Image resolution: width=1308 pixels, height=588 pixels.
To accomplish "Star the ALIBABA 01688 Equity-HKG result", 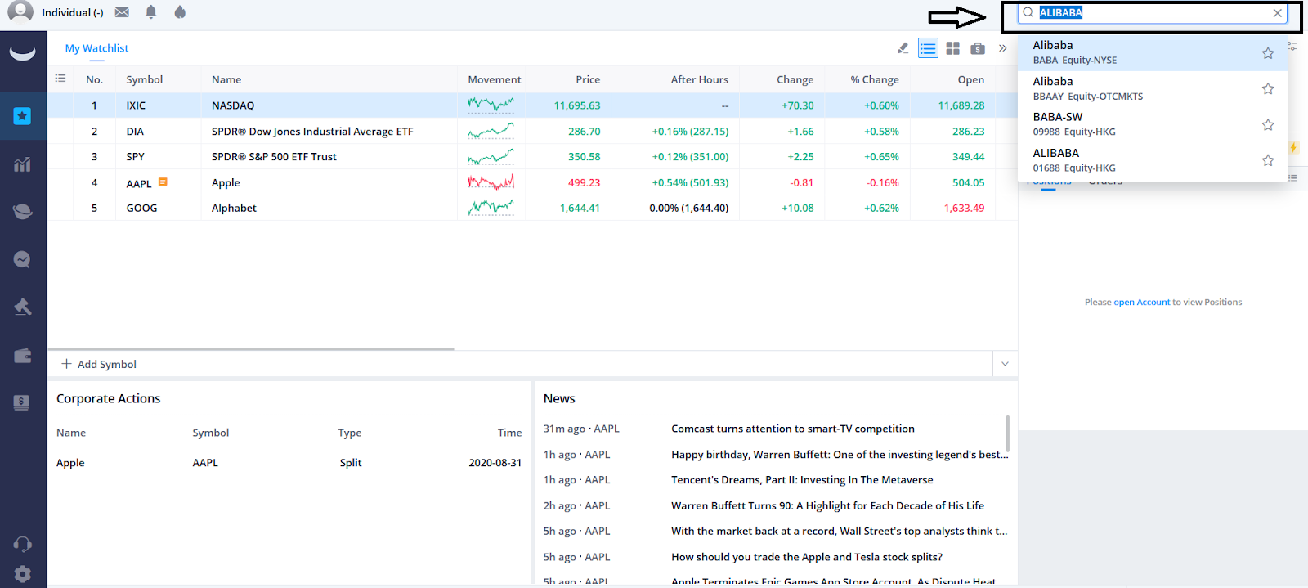I will [1268, 160].
